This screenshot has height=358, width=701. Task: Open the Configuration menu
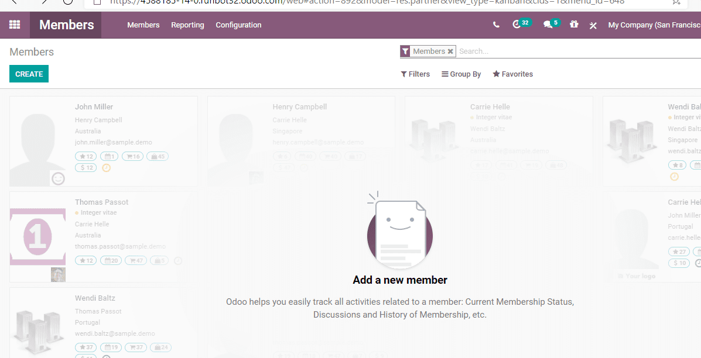tap(239, 25)
